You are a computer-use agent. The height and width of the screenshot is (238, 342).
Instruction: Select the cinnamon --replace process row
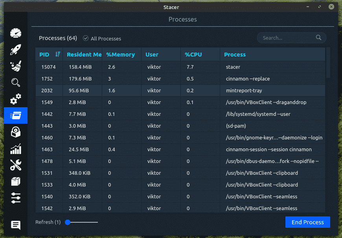click(x=248, y=79)
